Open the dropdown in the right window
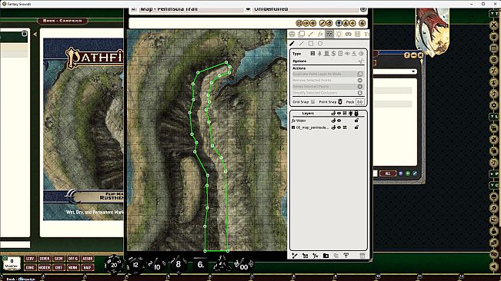This screenshot has height=281, width=501. [413, 71]
